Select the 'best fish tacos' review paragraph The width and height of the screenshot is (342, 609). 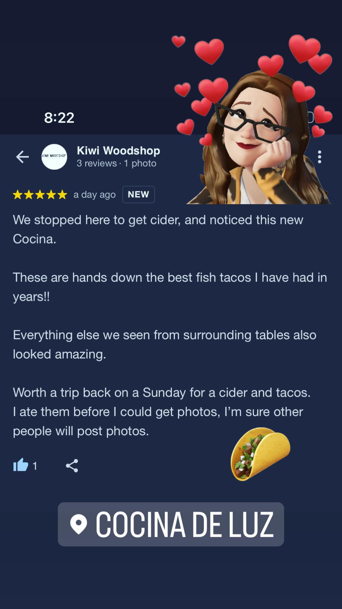click(x=170, y=287)
